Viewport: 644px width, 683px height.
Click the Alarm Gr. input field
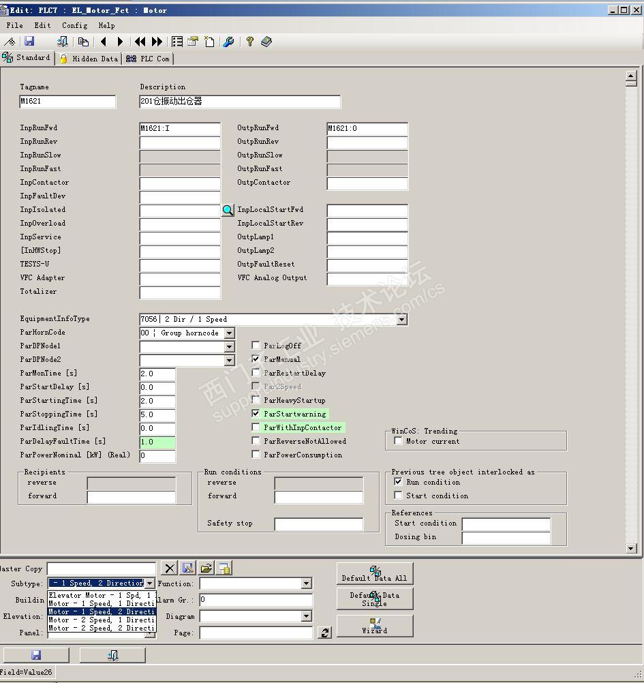click(x=256, y=600)
